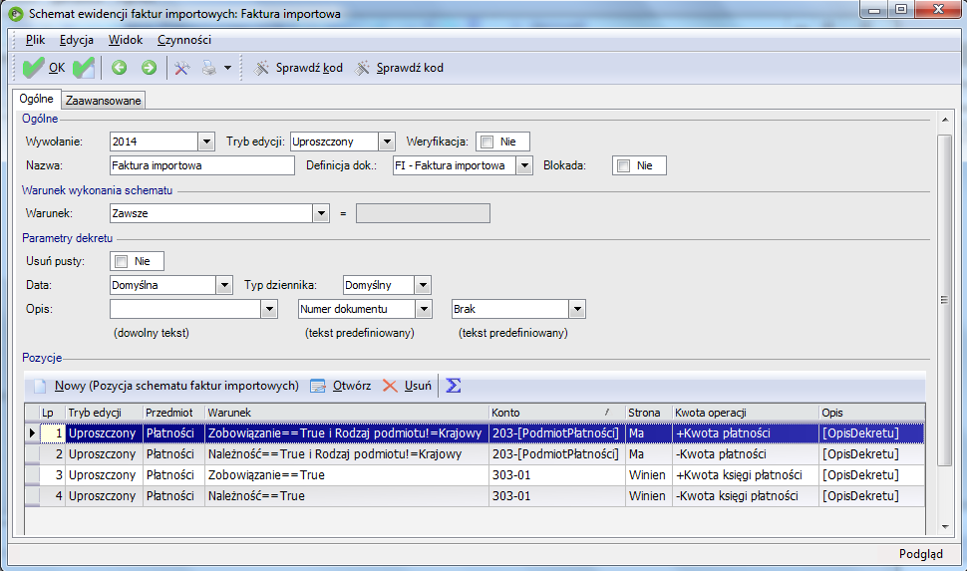The width and height of the screenshot is (967, 571).
Task: Delete position with the Usuń red X
Action: [x=407, y=386]
